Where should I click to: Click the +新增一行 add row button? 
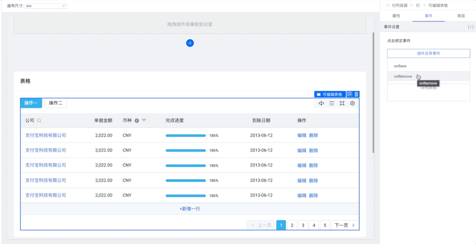click(190, 209)
